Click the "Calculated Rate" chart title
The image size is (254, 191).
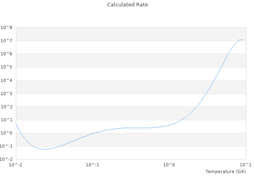[x=127, y=5]
